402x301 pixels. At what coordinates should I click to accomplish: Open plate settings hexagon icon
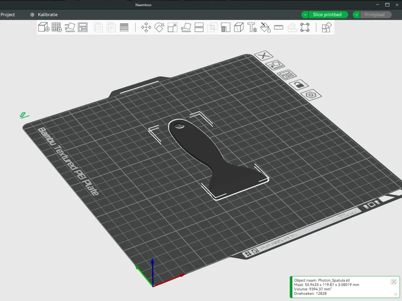[x=311, y=95]
